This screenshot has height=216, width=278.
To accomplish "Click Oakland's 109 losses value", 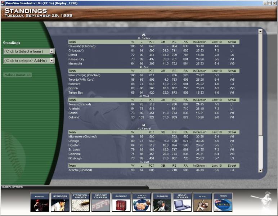I will 142,117.
